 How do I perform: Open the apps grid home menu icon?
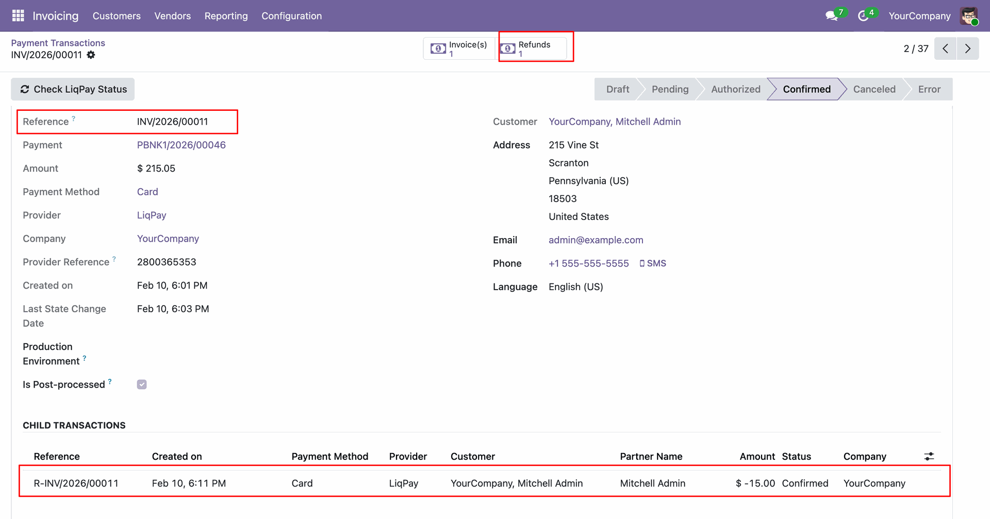coord(18,16)
